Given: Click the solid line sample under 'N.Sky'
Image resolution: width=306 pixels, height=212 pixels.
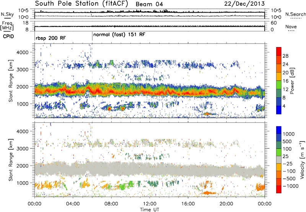Looking at the screenshot, I should (7, 18).
